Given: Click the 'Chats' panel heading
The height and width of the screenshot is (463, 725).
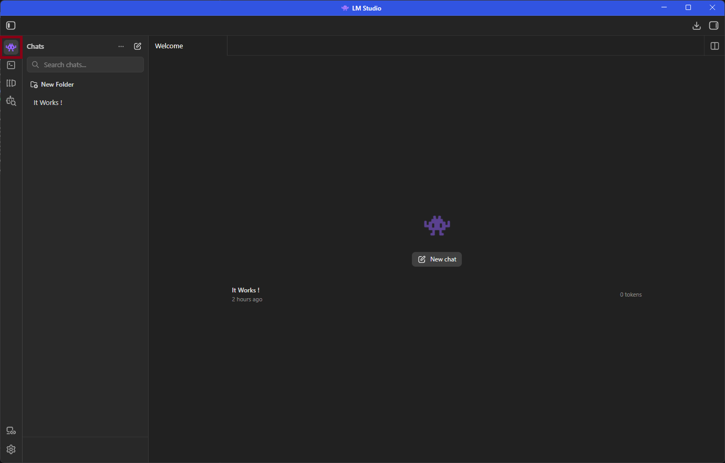Looking at the screenshot, I should pyautogui.click(x=35, y=46).
